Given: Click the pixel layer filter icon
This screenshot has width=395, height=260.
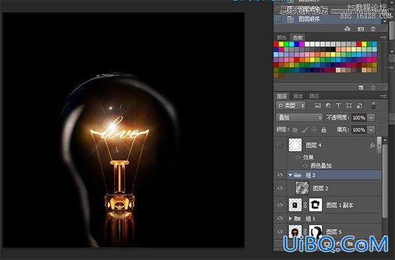Looking at the screenshot, I should pos(318,105).
